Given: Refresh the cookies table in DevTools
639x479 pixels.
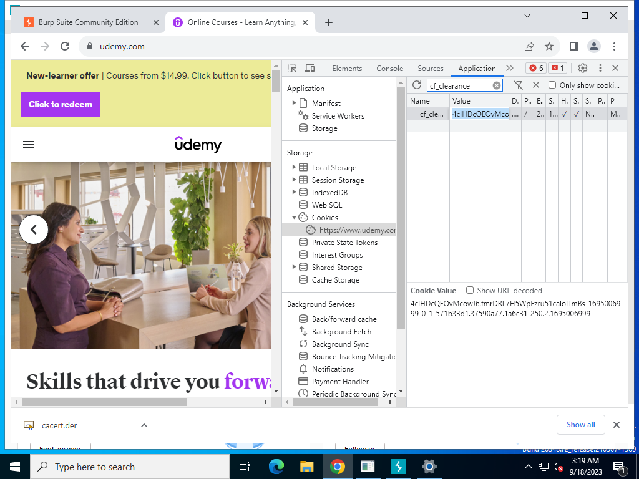Looking at the screenshot, I should (416, 85).
